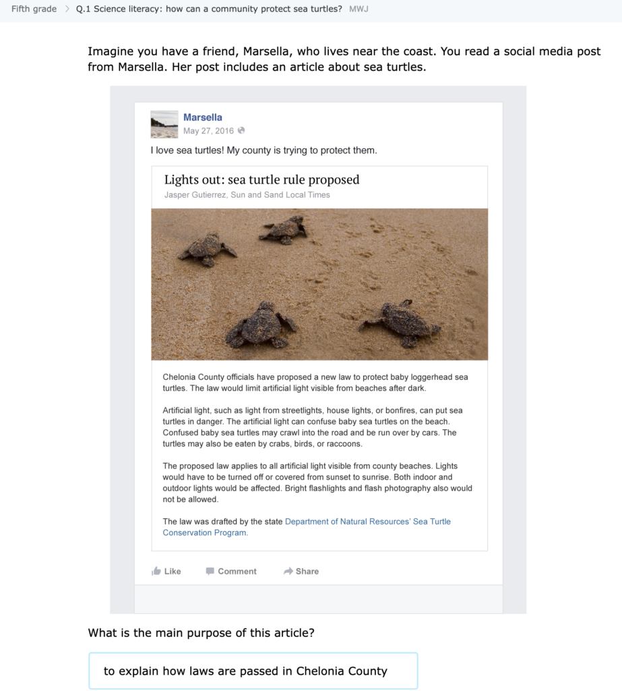Click the Marsella profile name
The height and width of the screenshot is (691, 622).
tap(202, 117)
